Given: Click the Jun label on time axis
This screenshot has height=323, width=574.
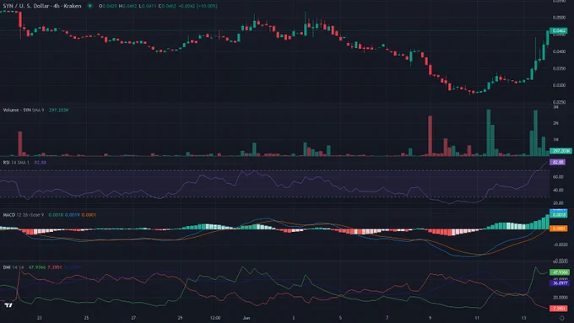Looking at the screenshot, I should coord(246,318).
